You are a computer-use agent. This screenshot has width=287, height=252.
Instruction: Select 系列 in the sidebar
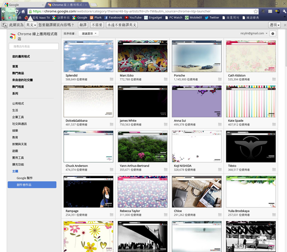(15, 93)
